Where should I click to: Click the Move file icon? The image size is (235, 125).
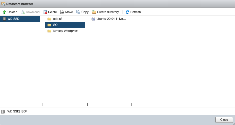(x=62, y=12)
